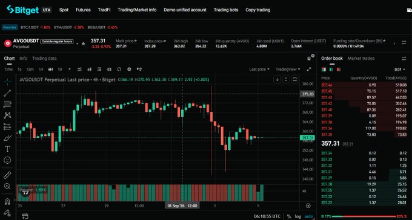Switch to the Market trades tab
The height and width of the screenshot is (220, 412).
361,58
